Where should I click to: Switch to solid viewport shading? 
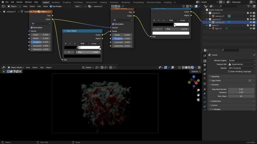pyautogui.click(x=186, y=68)
